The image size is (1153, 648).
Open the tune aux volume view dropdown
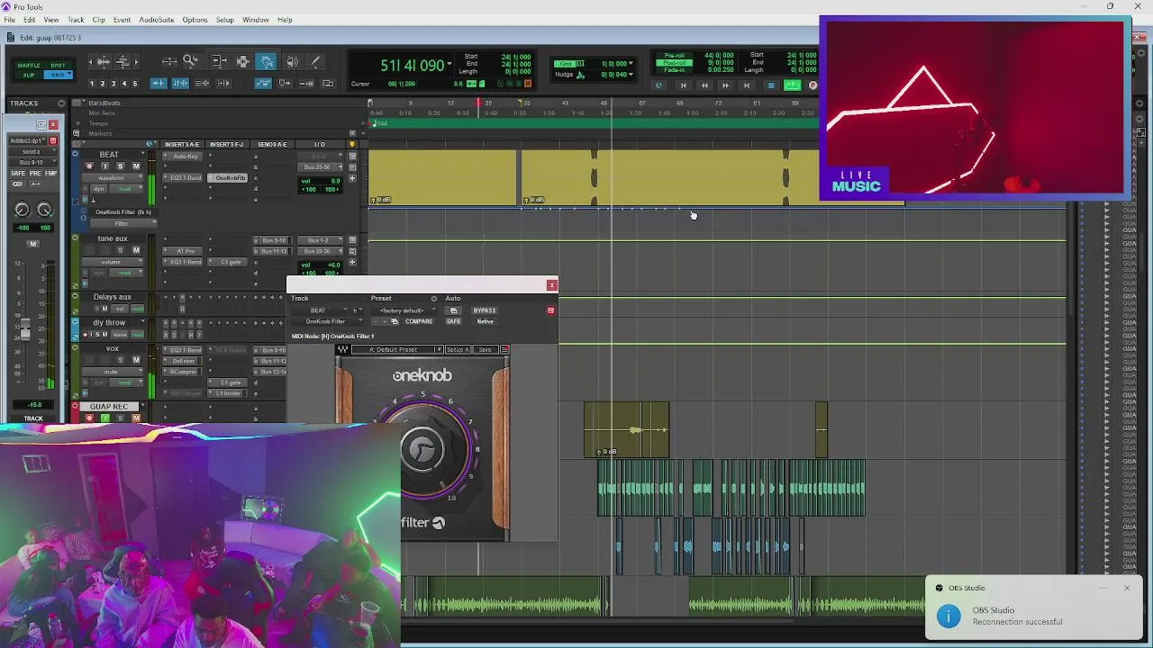point(112,262)
